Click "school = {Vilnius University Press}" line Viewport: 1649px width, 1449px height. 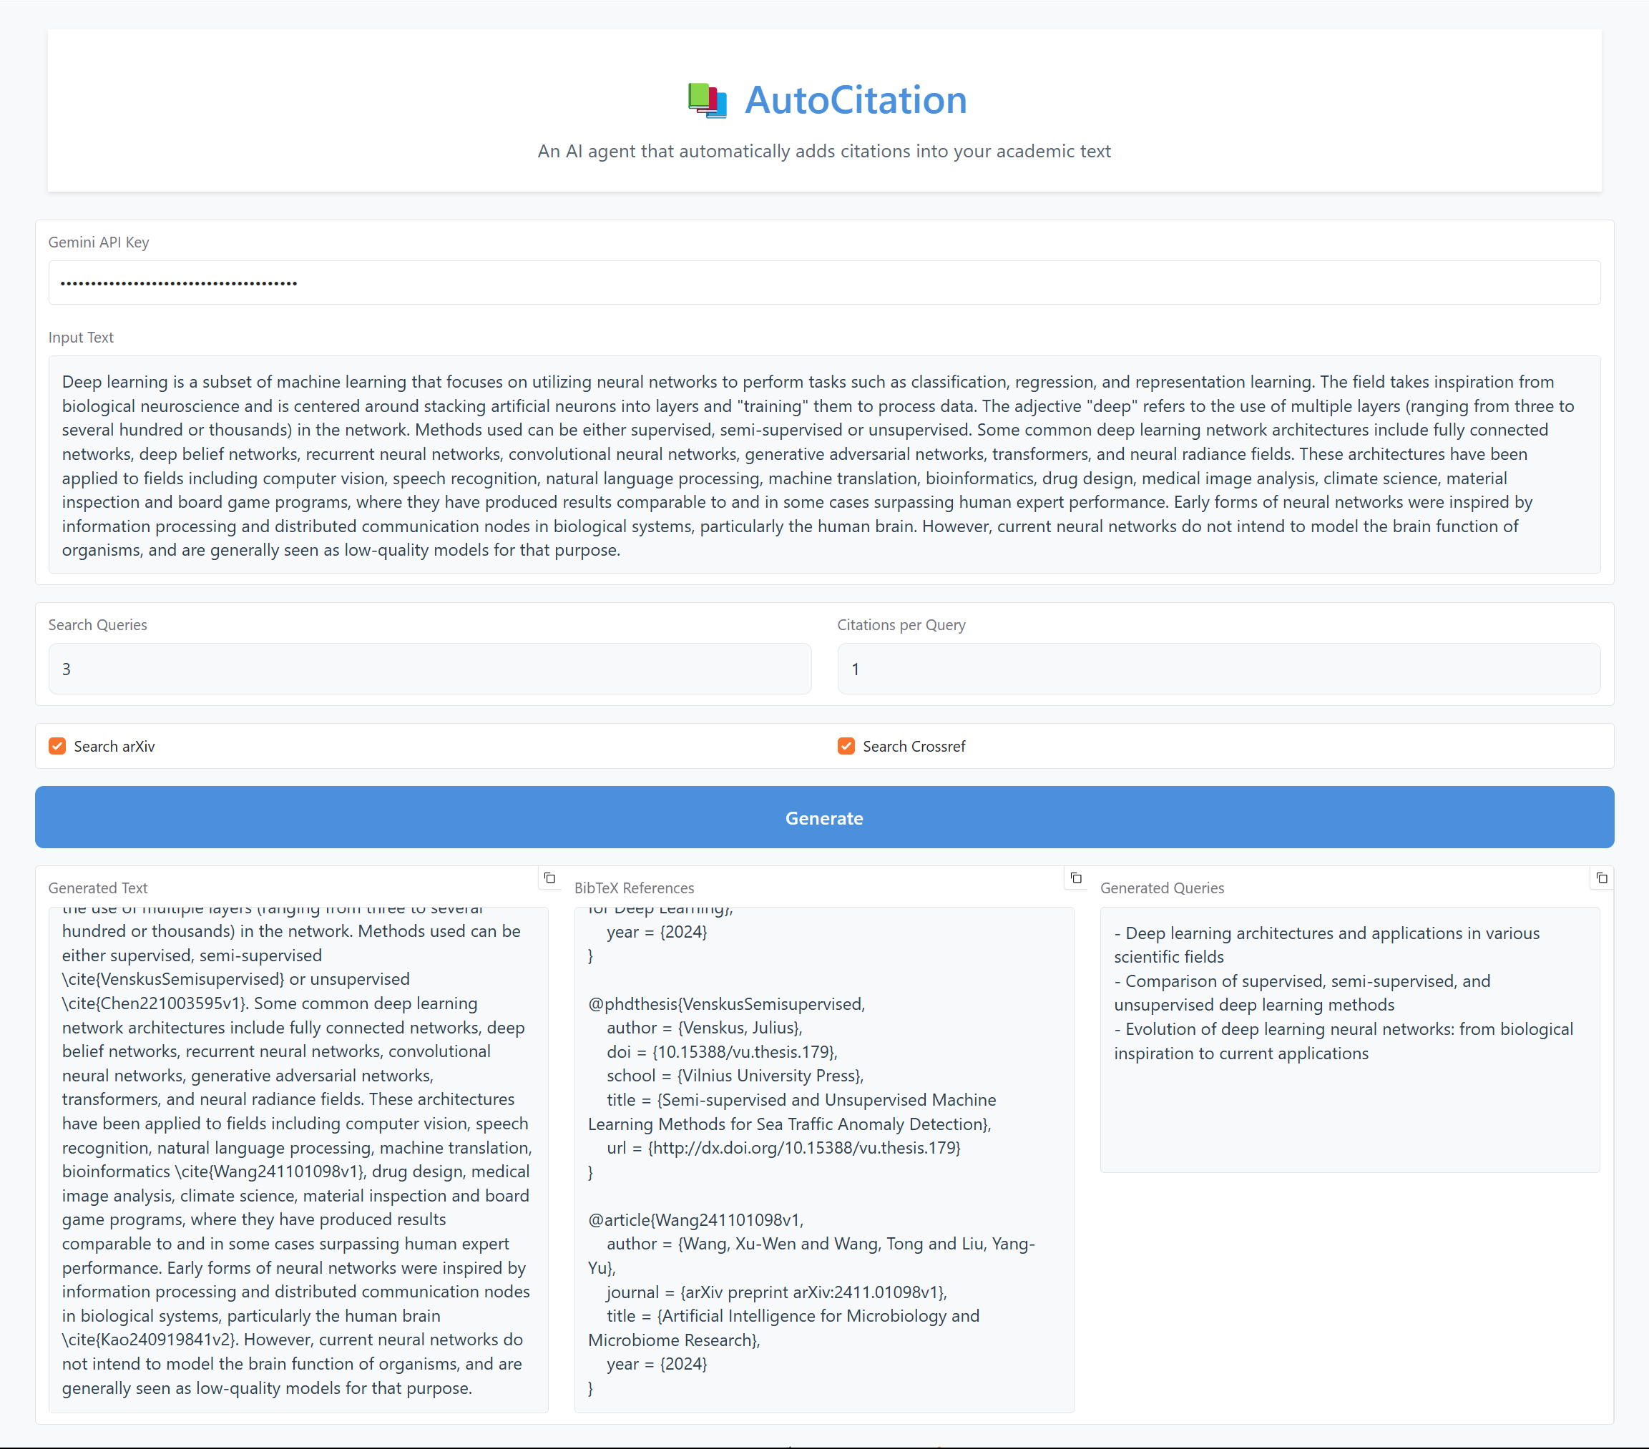(x=735, y=1076)
